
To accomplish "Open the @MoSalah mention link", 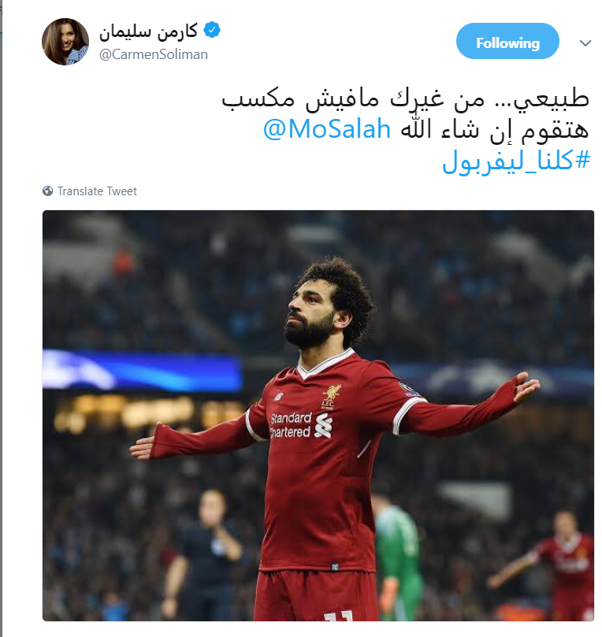I will click(327, 129).
